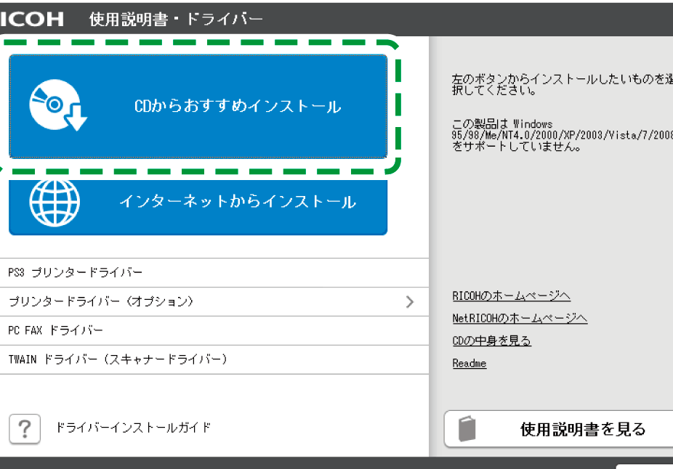673x469 pixels.
Task: Select PS3 プリンタードライバー from the list
Action: click(x=76, y=272)
